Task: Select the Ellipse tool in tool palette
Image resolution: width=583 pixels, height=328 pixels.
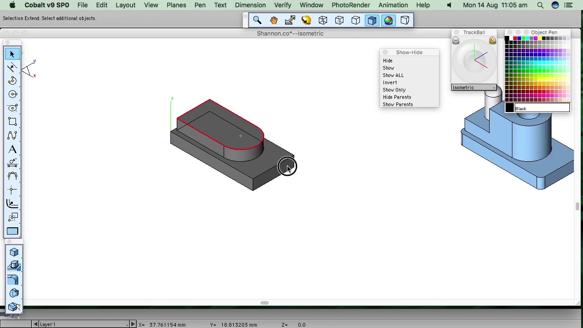Action: pos(12,108)
